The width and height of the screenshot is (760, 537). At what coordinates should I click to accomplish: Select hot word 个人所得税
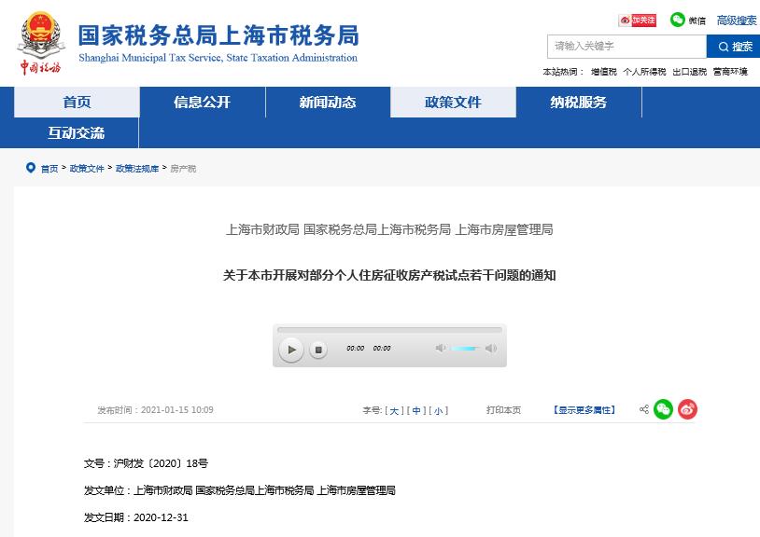tap(644, 72)
